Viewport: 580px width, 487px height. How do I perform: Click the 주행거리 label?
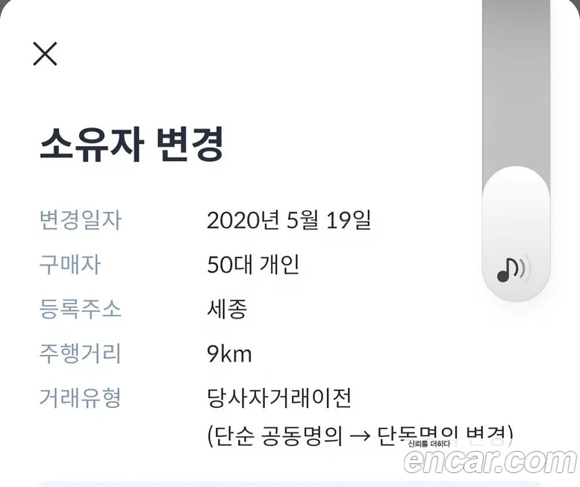click(81, 354)
